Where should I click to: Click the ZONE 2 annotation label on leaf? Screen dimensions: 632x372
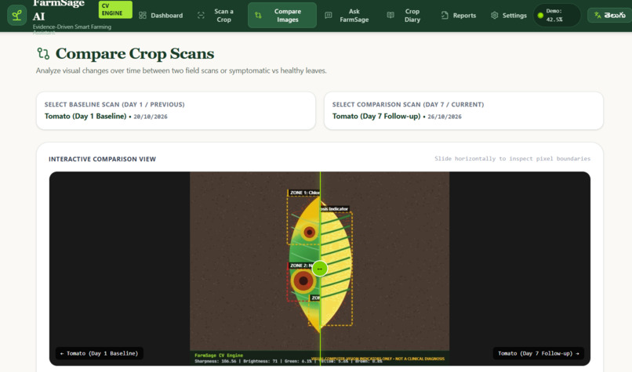tap(301, 265)
